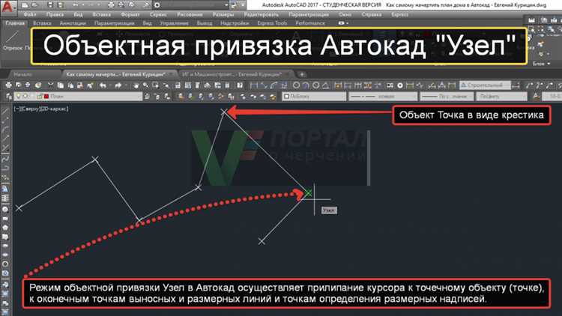Click the red layer color swatch
The height and width of the screenshot is (316, 562).
tap(46, 97)
